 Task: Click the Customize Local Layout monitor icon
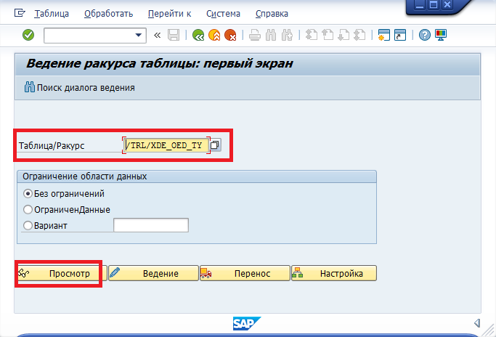click(440, 35)
